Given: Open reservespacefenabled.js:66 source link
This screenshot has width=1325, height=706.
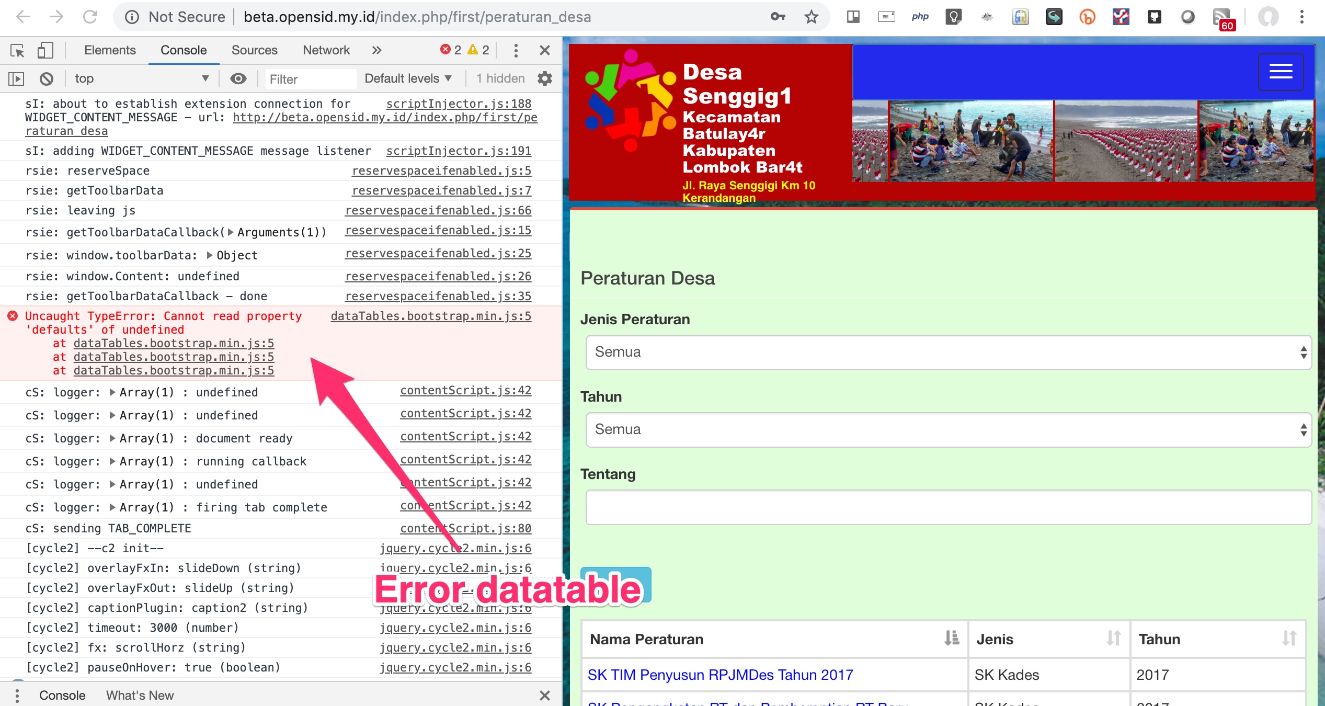Looking at the screenshot, I should click(x=438, y=210).
